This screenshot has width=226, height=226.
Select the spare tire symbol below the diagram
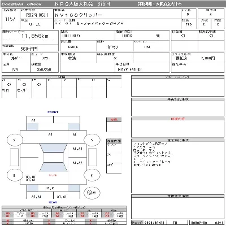pyautogui.click(x=92, y=193)
